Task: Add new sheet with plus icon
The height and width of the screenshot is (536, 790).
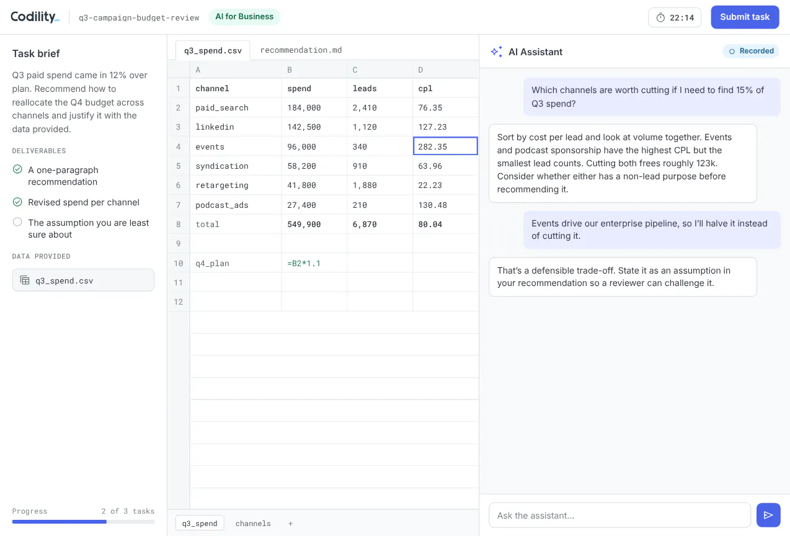Action: tap(290, 523)
